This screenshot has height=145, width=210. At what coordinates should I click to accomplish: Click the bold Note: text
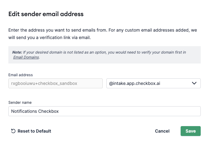(17, 52)
